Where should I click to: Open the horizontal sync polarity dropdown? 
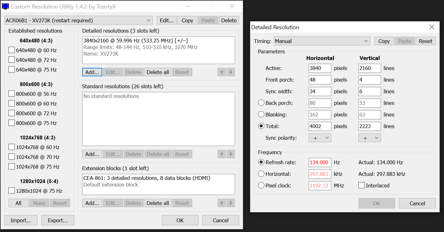pos(320,138)
